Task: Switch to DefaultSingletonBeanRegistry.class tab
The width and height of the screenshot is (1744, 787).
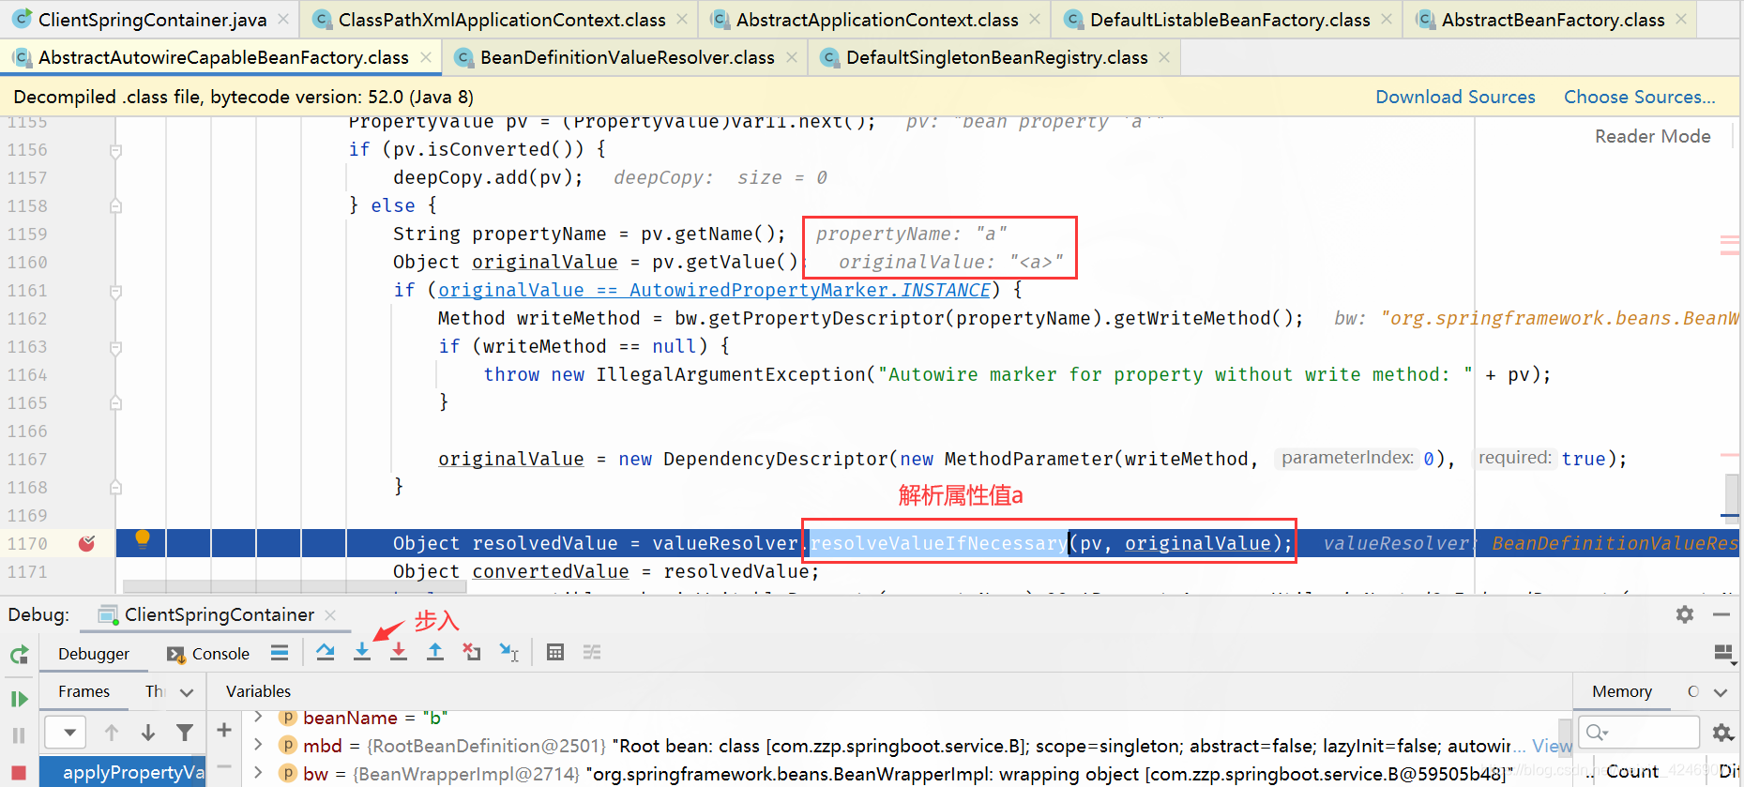Action: point(996,57)
